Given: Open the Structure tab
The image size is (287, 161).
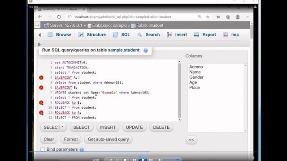Looking at the screenshot, I should click(x=92, y=35).
